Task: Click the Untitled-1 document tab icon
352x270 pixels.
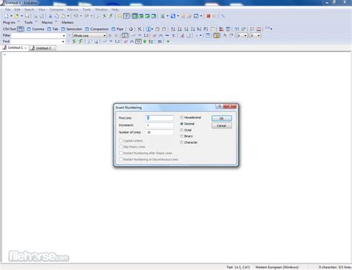Action: [x=4, y=47]
